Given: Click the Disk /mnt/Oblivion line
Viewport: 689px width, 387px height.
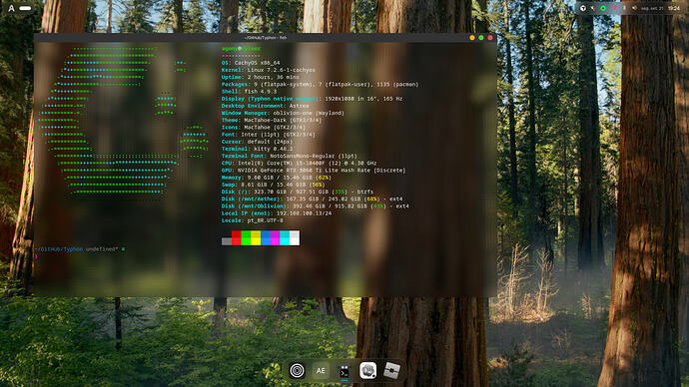Looking at the screenshot, I should tap(316, 205).
